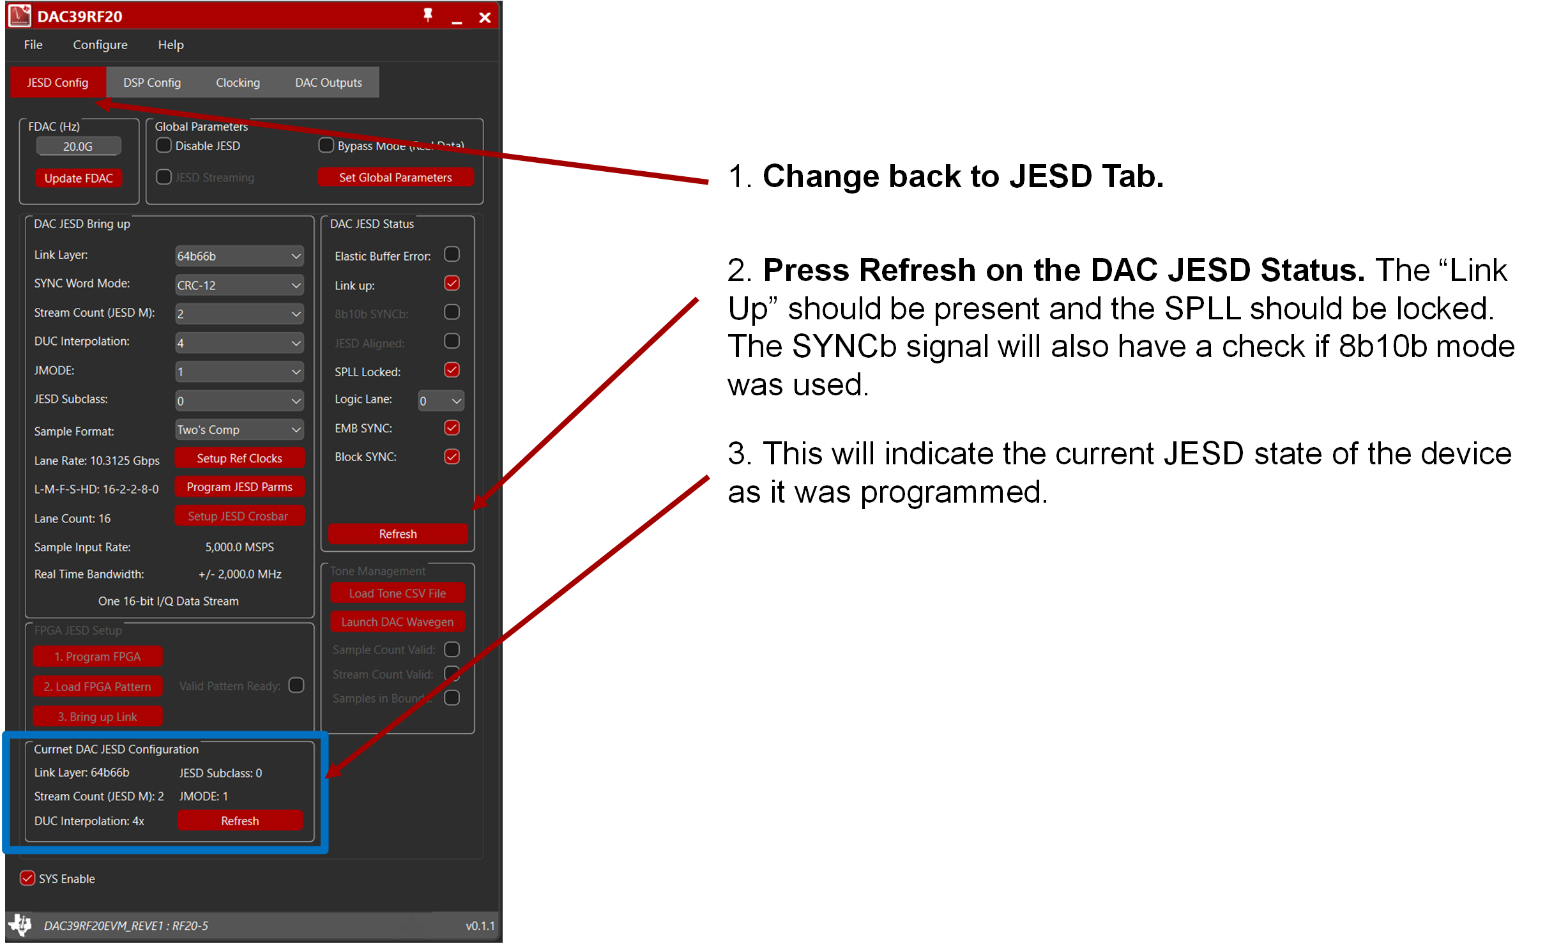
Task: Open the Logic Lane dropdown
Action: 441,400
